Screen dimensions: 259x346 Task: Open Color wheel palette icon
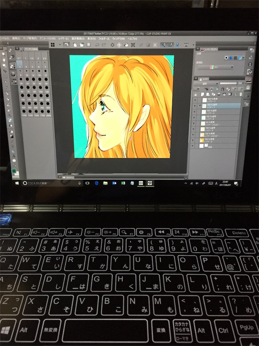tap(13, 74)
